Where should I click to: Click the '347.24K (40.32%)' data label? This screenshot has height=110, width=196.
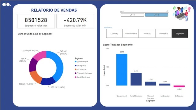point(63,52)
